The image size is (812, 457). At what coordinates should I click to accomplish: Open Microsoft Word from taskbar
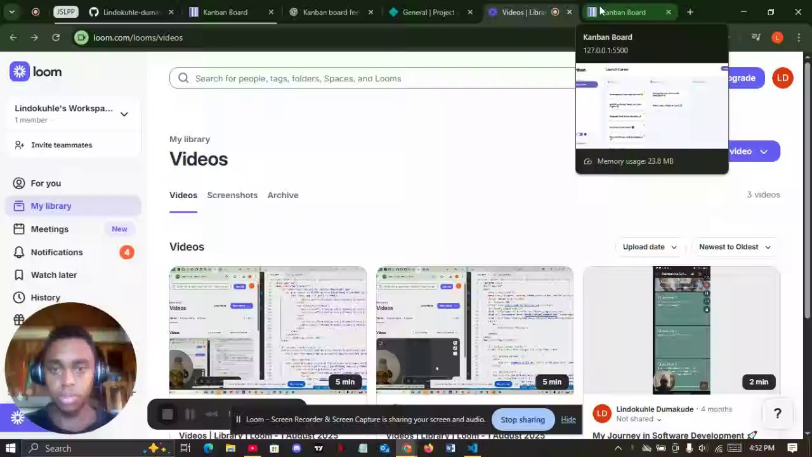(x=450, y=448)
